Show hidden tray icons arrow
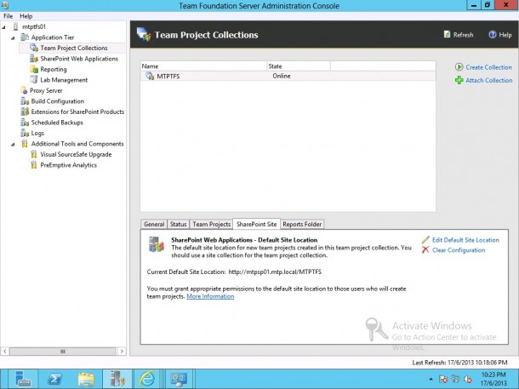 tap(431, 379)
